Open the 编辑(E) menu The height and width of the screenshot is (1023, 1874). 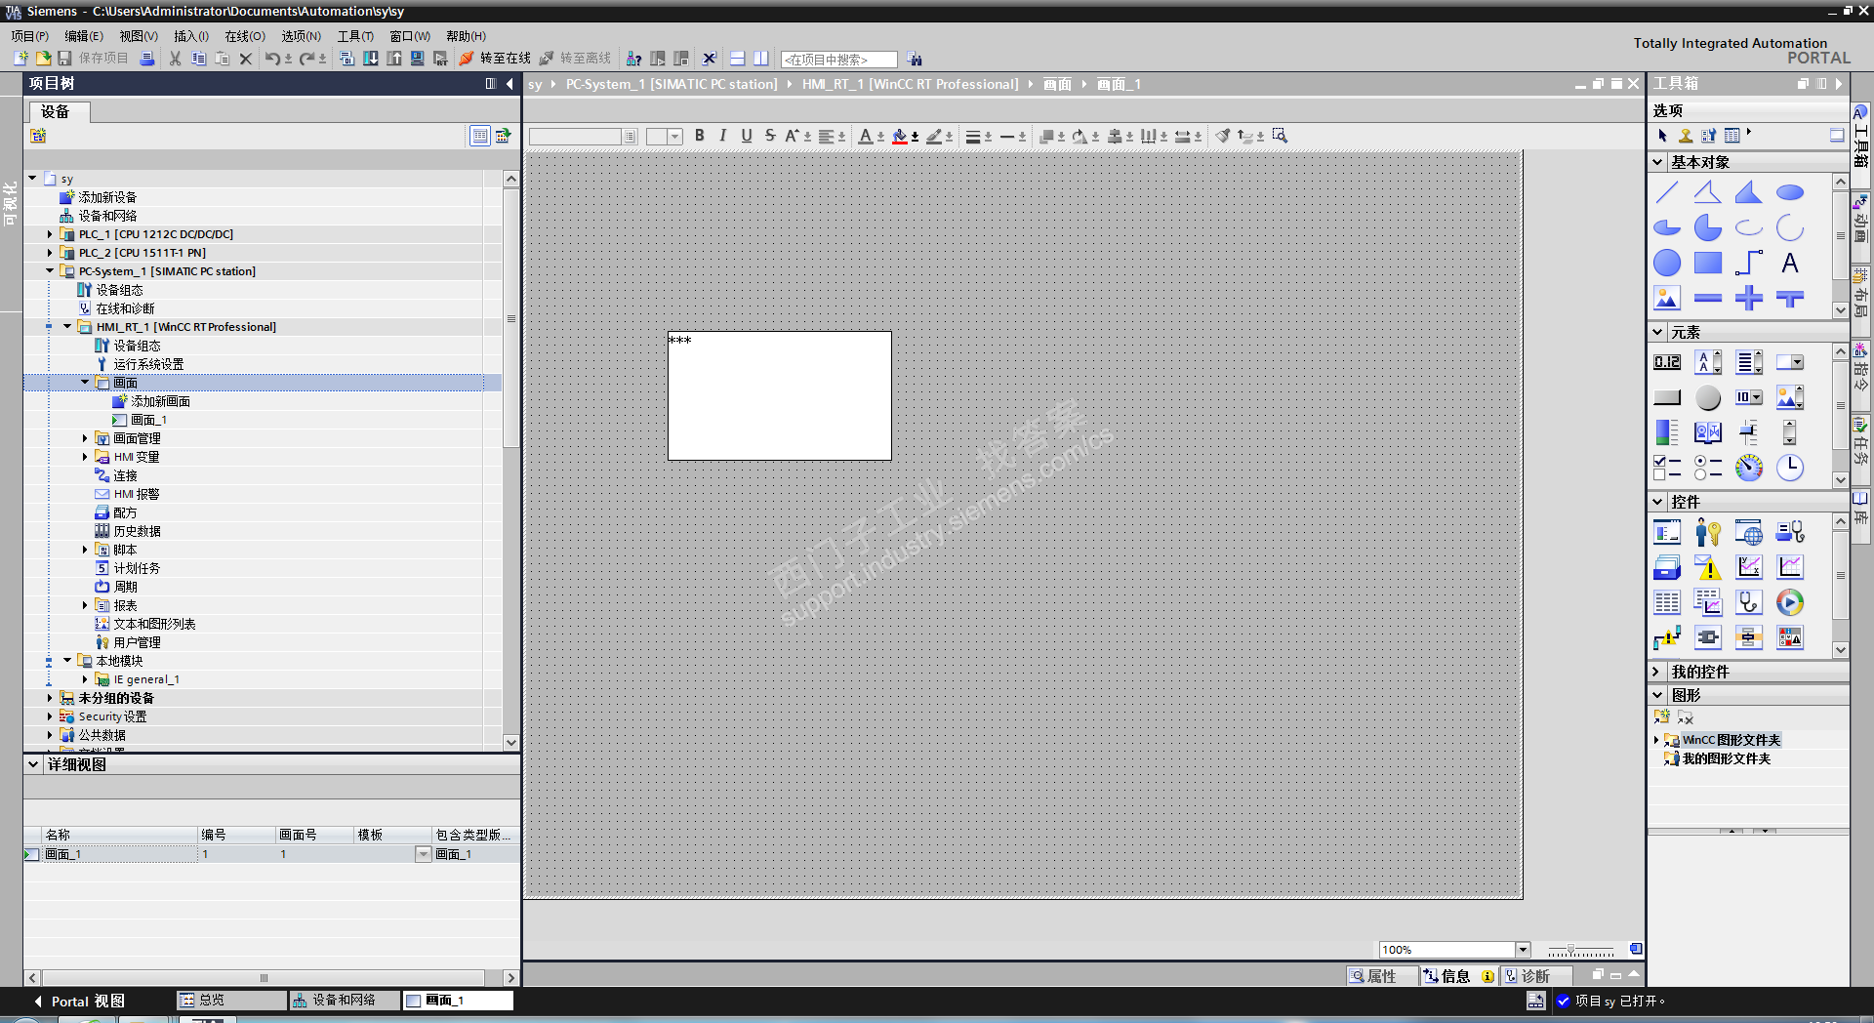(84, 36)
